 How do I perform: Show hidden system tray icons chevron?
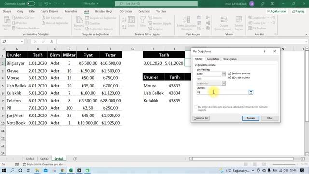click(253, 170)
